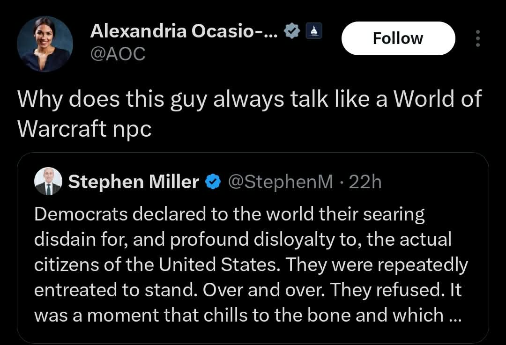Expand the truncated quote via trailing ellipsis
506x345 pixels.
click(x=454, y=316)
